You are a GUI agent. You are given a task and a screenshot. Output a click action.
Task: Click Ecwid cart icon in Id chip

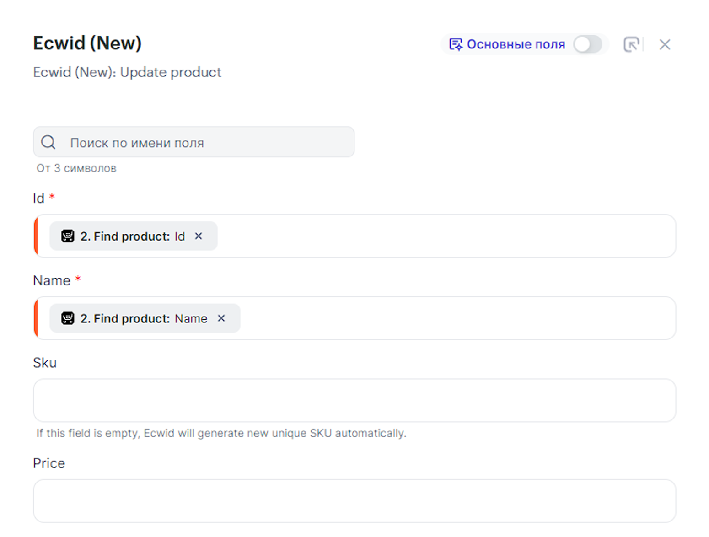pos(68,236)
